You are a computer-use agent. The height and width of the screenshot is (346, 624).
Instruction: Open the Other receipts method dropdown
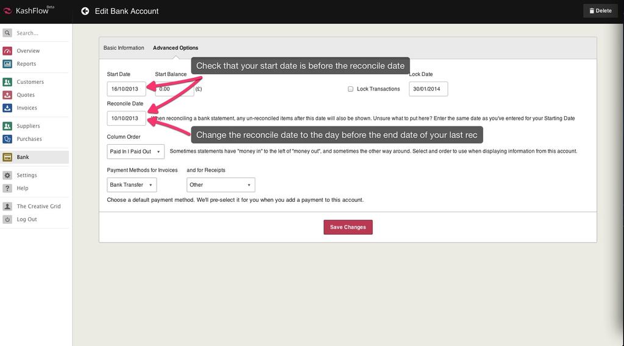pos(221,185)
